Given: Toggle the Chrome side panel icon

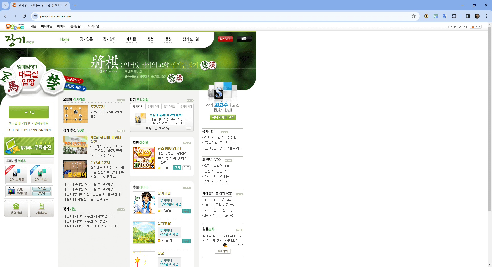Looking at the screenshot, I should pyautogui.click(x=468, y=16).
